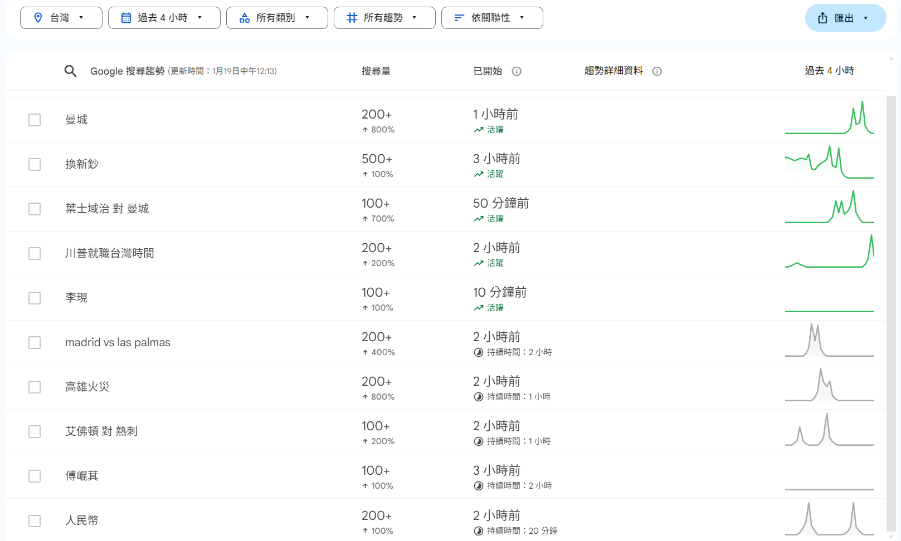This screenshot has height=541, width=901.
Task: Click the 已開始 column header
Action: [x=488, y=71]
